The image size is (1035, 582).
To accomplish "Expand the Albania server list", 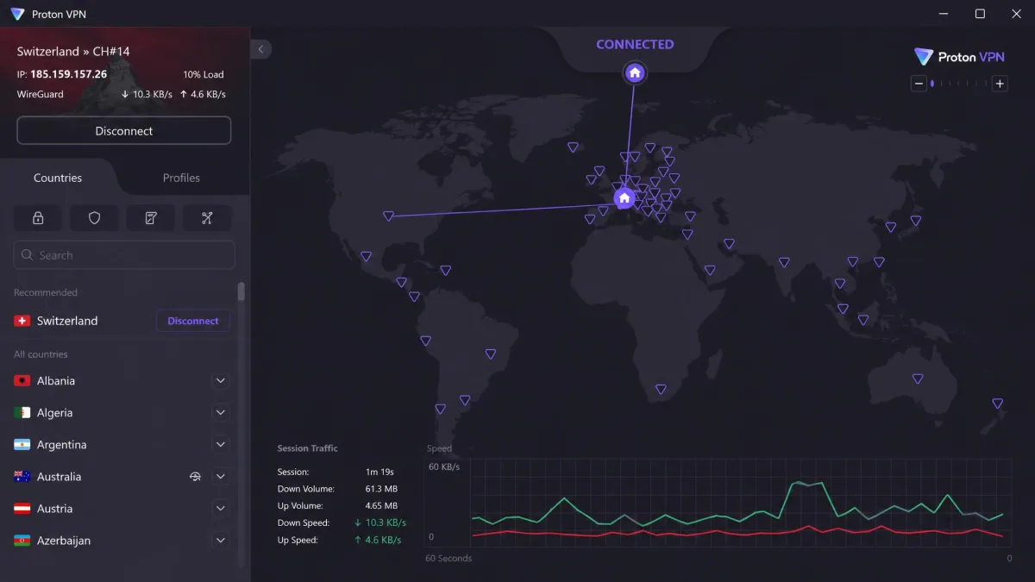I will pyautogui.click(x=221, y=380).
